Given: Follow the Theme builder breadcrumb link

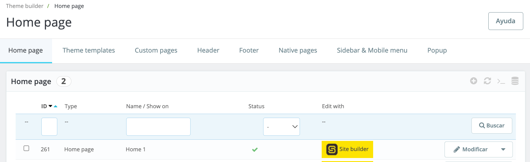Looking at the screenshot, I should (25, 6).
